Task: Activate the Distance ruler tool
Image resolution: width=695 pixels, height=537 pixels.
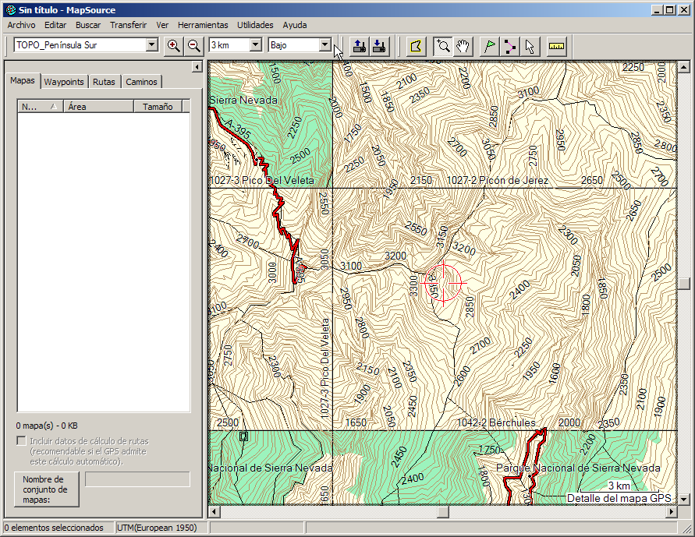Action: [x=556, y=46]
